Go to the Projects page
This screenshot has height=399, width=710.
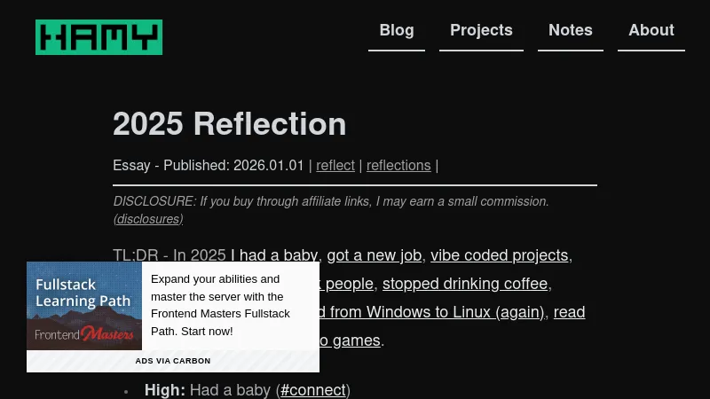click(x=481, y=31)
